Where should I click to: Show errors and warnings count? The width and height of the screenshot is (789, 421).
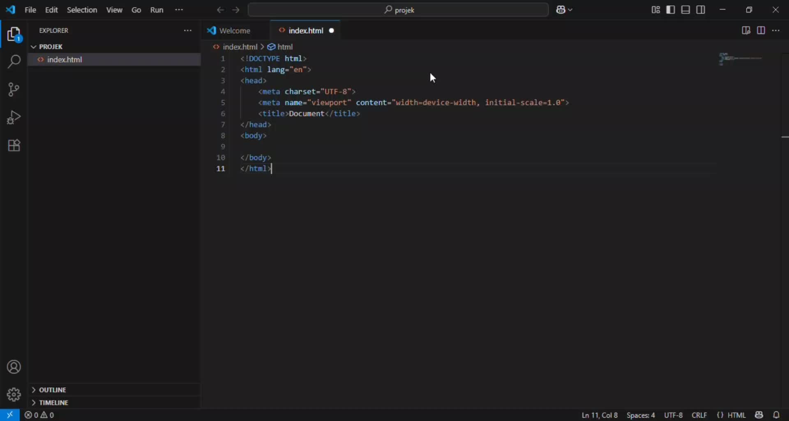point(40,416)
